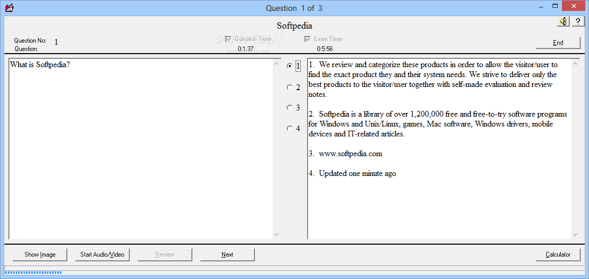Click the Show Image button

pyautogui.click(x=40, y=255)
